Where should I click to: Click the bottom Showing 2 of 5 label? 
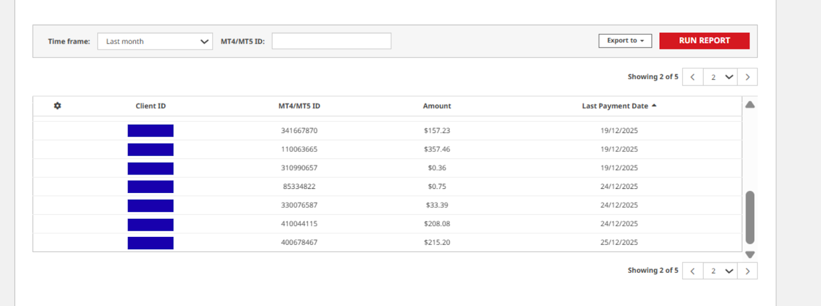click(x=653, y=270)
